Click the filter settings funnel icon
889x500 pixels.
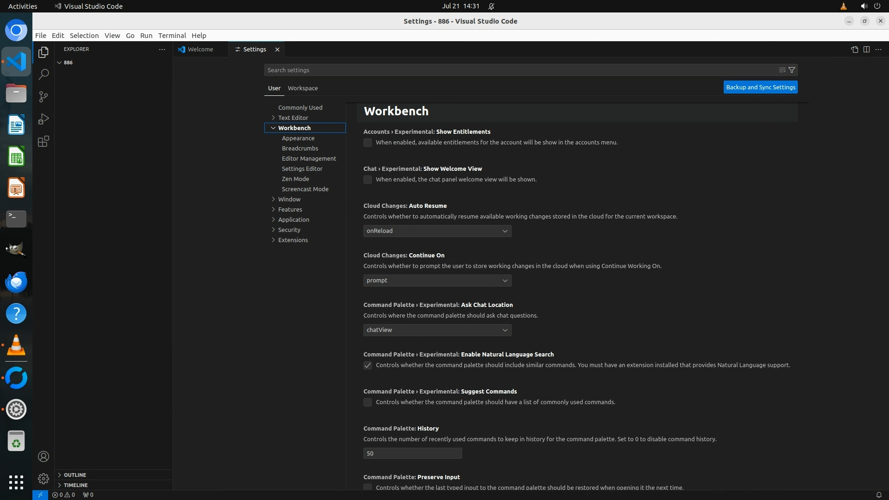792,70
